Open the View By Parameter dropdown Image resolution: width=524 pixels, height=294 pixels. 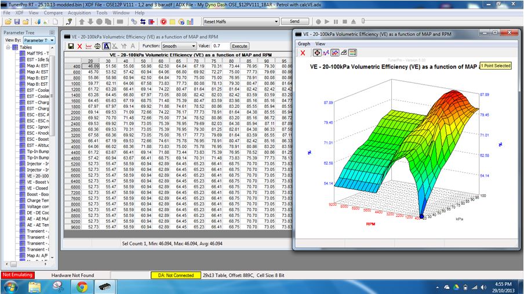click(x=52, y=41)
